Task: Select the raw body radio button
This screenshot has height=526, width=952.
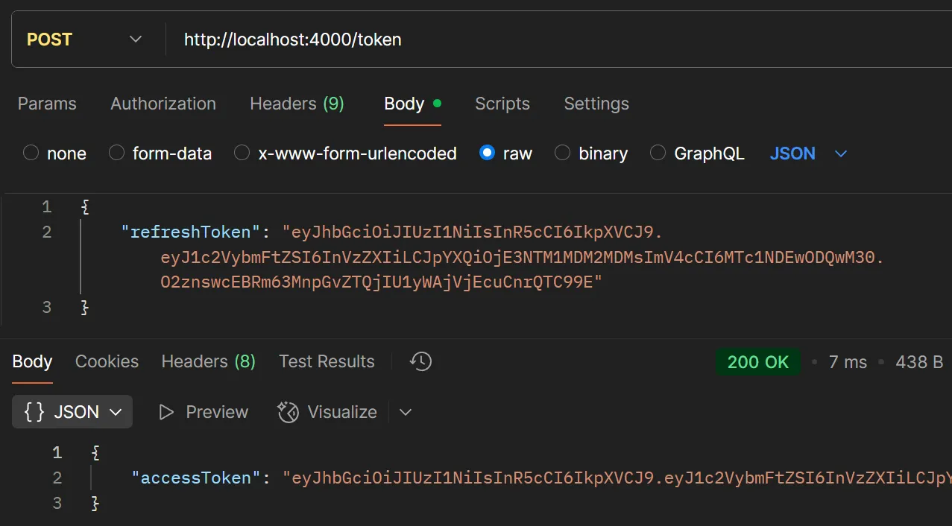Action: point(487,153)
